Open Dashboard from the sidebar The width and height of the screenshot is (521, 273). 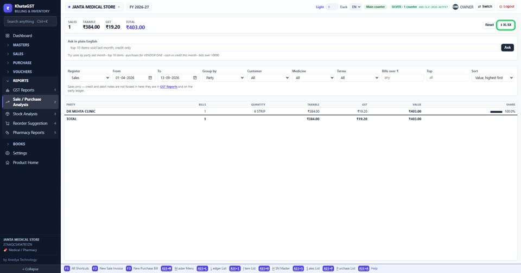30,36
